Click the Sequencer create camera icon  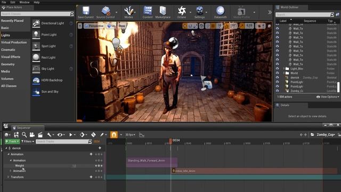pyautogui.click(x=32, y=135)
